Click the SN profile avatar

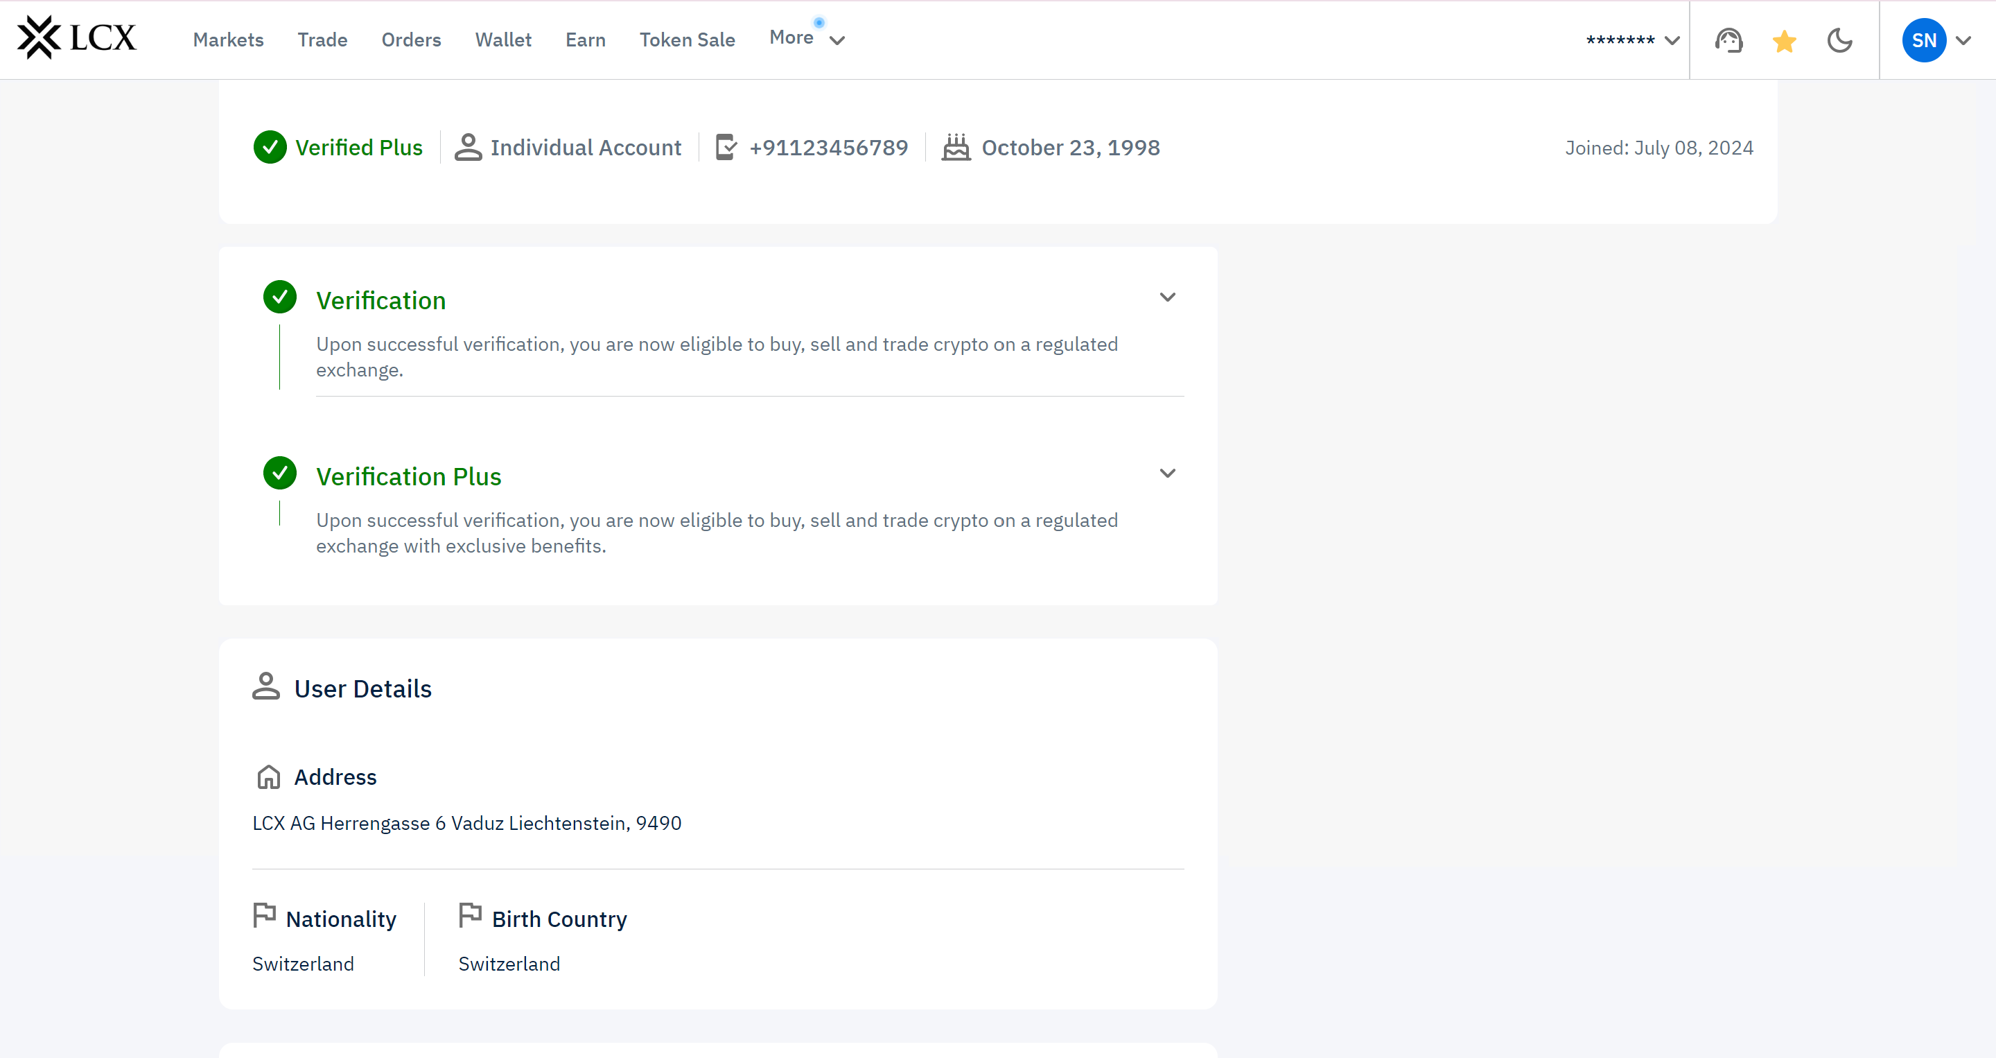[1923, 40]
